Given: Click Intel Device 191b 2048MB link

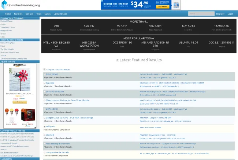Looking at the screenshot, I should (150, 128).
